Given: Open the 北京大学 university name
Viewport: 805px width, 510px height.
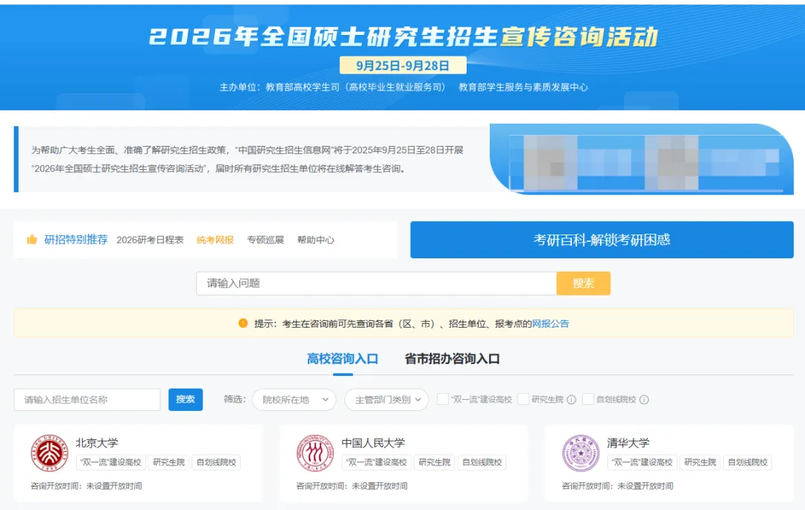Looking at the screenshot, I should [97, 443].
